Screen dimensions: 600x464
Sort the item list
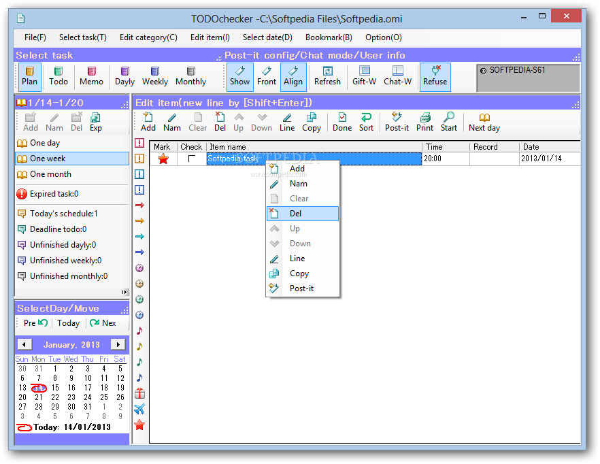coord(366,122)
